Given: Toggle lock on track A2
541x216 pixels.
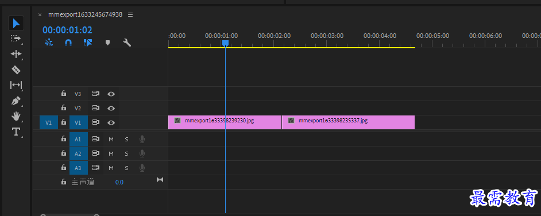Looking at the screenshot, I should 64,153.
